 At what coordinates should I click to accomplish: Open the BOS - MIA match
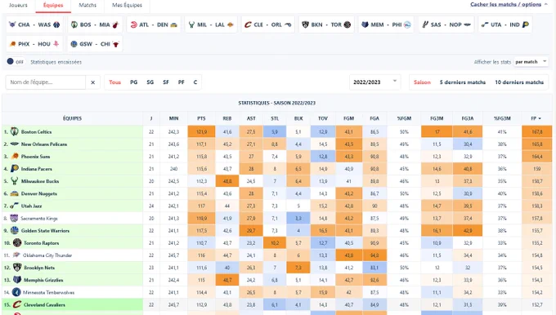[95, 24]
